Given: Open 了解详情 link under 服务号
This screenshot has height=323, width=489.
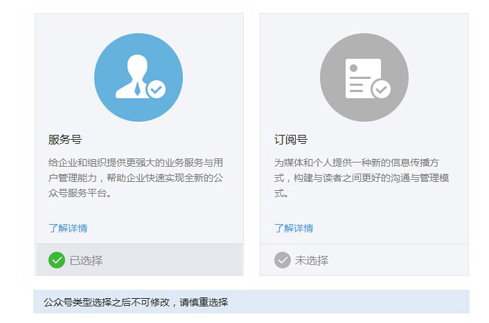Looking at the screenshot, I should [x=68, y=228].
